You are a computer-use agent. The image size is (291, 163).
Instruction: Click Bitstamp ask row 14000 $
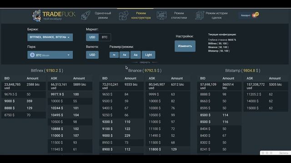[x=266, y=101]
